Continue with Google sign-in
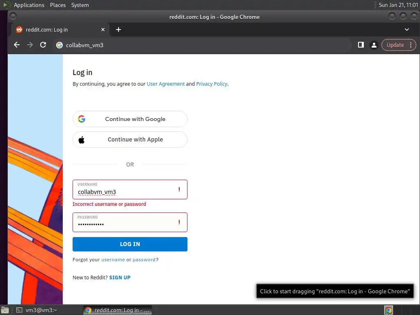The height and width of the screenshot is (315, 420). [130, 119]
